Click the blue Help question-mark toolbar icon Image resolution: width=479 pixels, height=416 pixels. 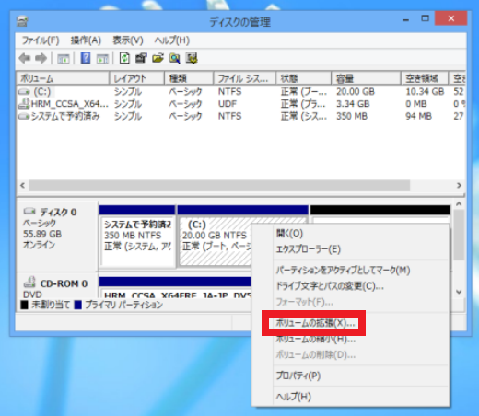(x=86, y=58)
